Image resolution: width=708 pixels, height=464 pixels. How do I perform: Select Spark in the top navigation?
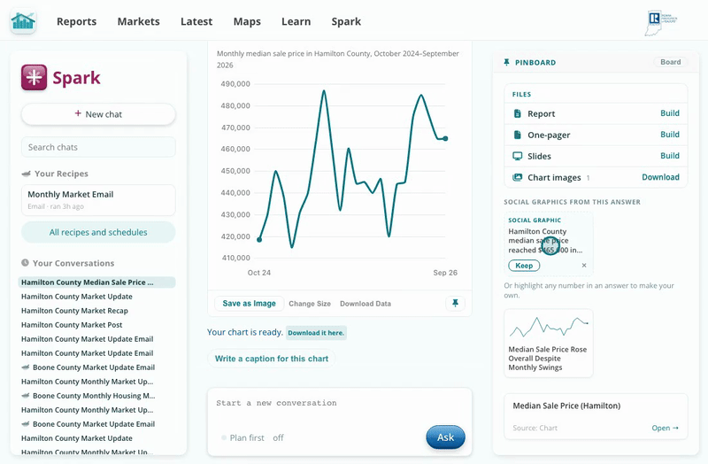(346, 21)
